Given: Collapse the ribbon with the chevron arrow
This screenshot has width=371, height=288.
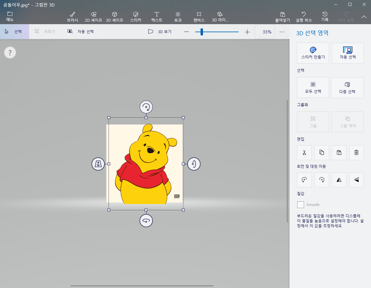Looking at the screenshot, I should tap(364, 17).
